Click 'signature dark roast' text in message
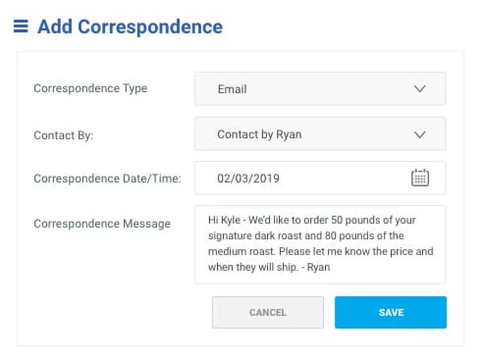Image resolution: width=483 pixels, height=361 pixels. 254,236
